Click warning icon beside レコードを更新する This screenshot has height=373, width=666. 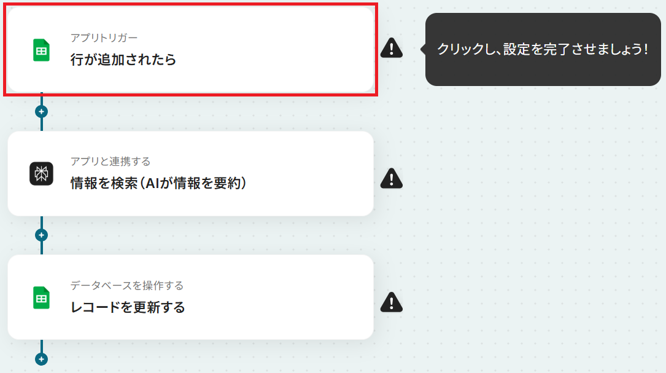click(x=391, y=302)
